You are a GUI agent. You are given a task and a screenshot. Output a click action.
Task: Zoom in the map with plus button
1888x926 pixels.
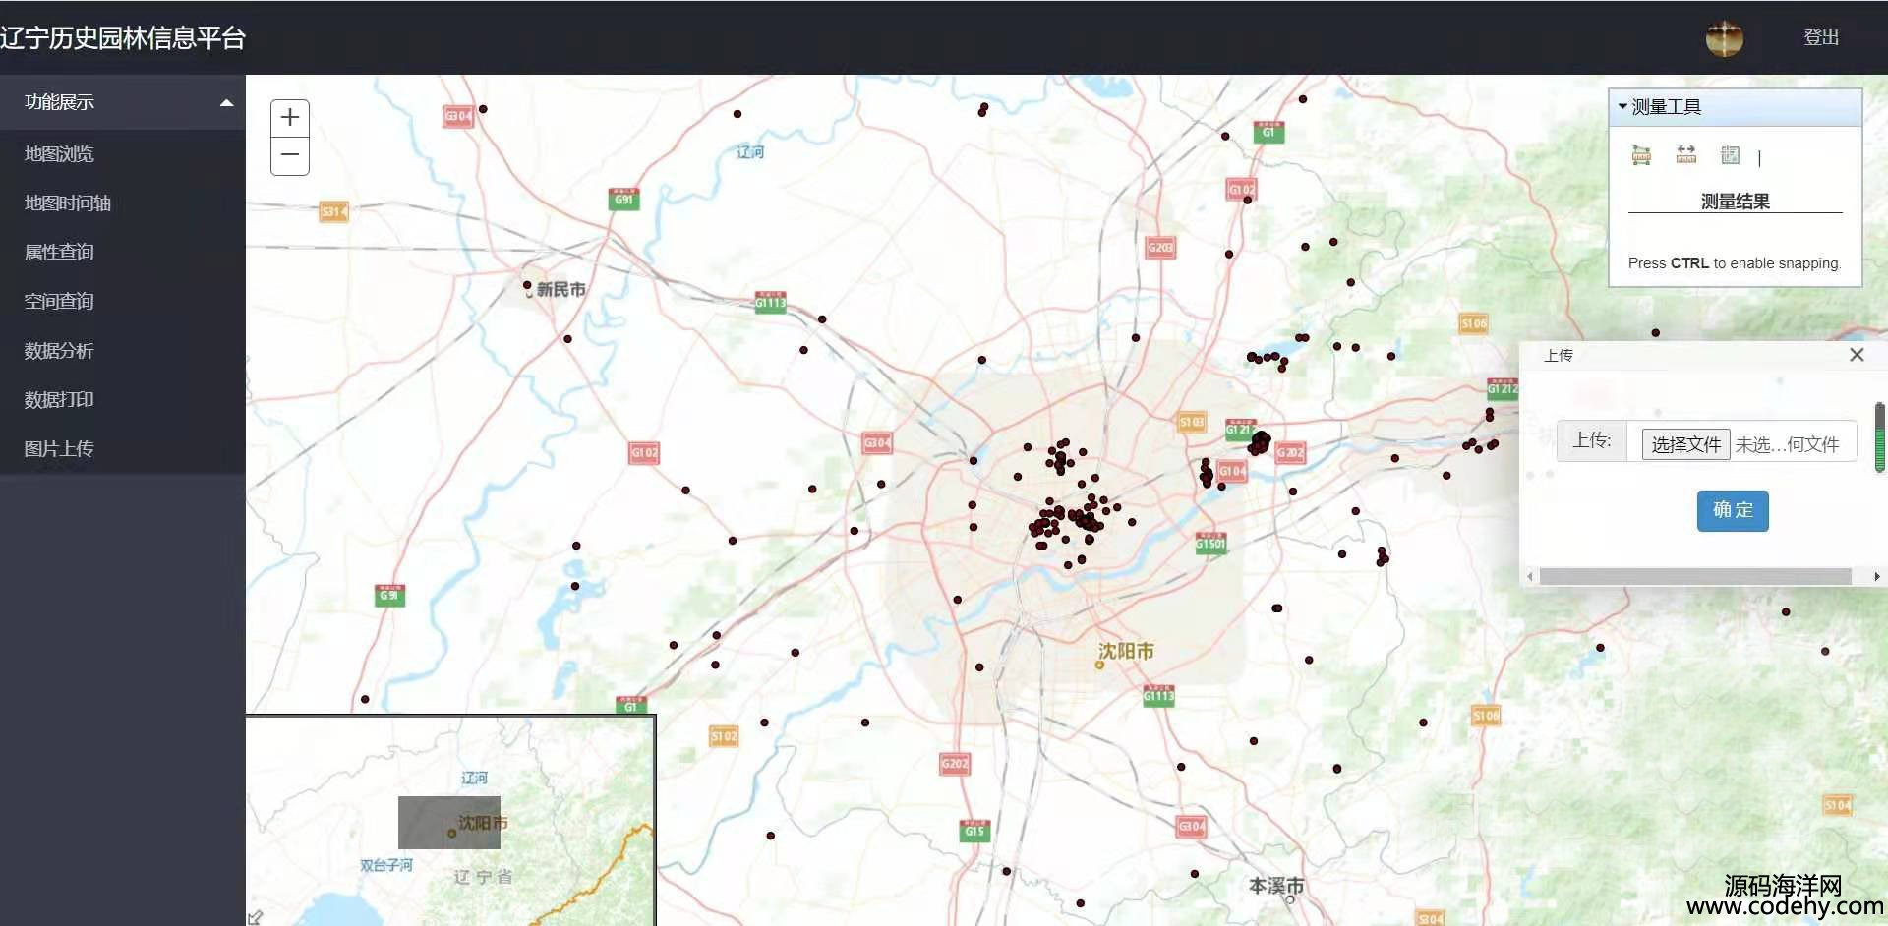click(x=290, y=118)
